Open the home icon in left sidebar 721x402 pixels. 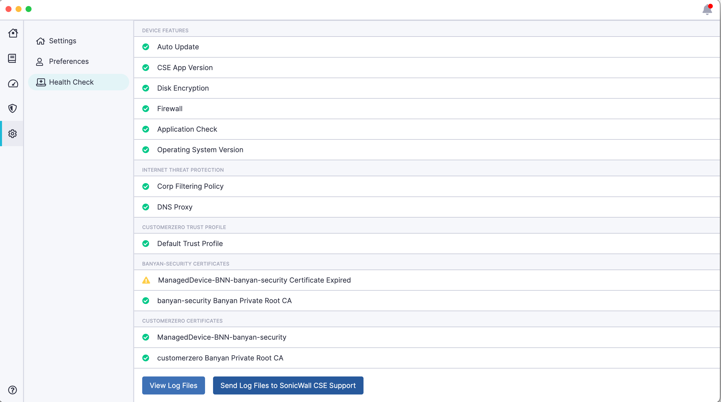(x=13, y=33)
